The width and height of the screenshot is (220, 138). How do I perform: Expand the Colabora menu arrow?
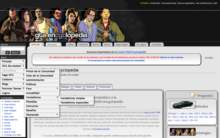(x=23, y=79)
